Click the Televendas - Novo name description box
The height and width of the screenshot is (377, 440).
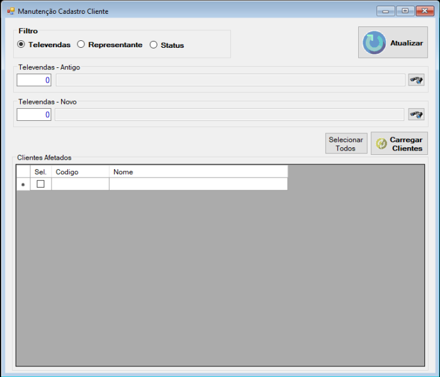[229, 115]
